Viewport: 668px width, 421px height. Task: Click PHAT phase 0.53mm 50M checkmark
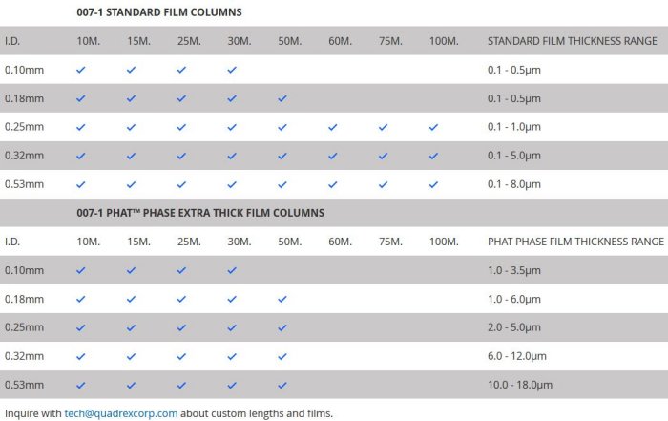[x=282, y=385]
